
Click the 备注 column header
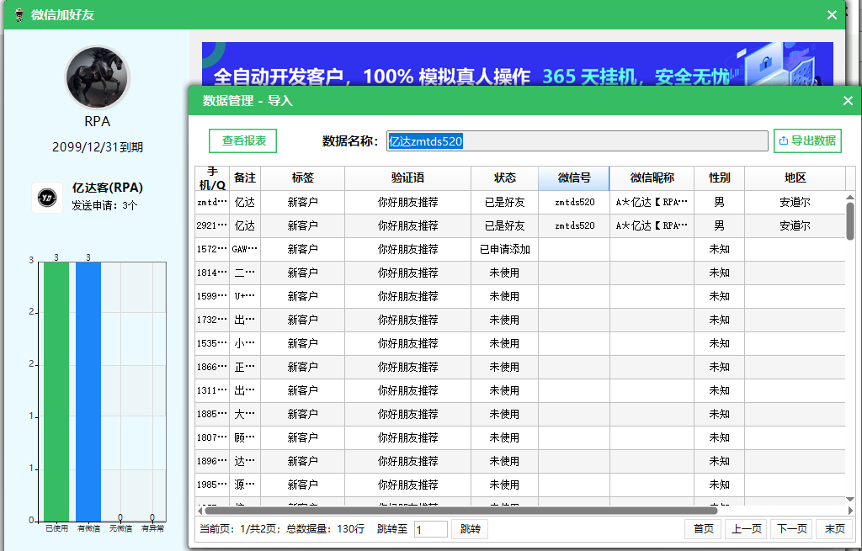pyautogui.click(x=245, y=178)
